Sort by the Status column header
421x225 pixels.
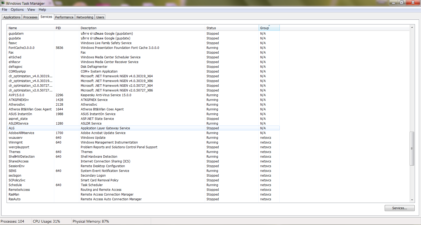(x=232, y=28)
